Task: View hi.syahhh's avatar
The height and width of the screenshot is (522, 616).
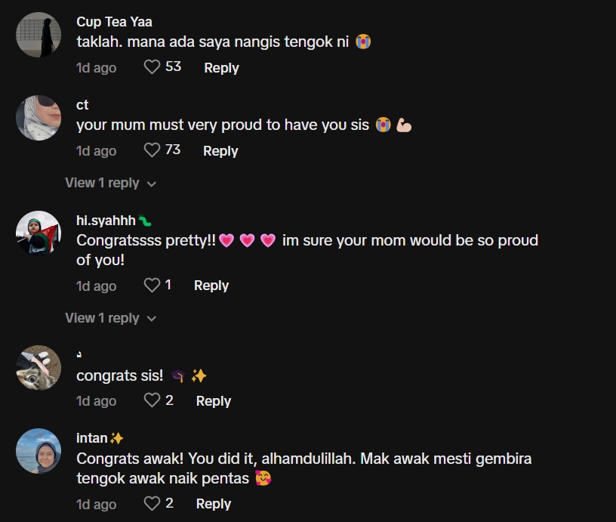Action: [x=38, y=233]
